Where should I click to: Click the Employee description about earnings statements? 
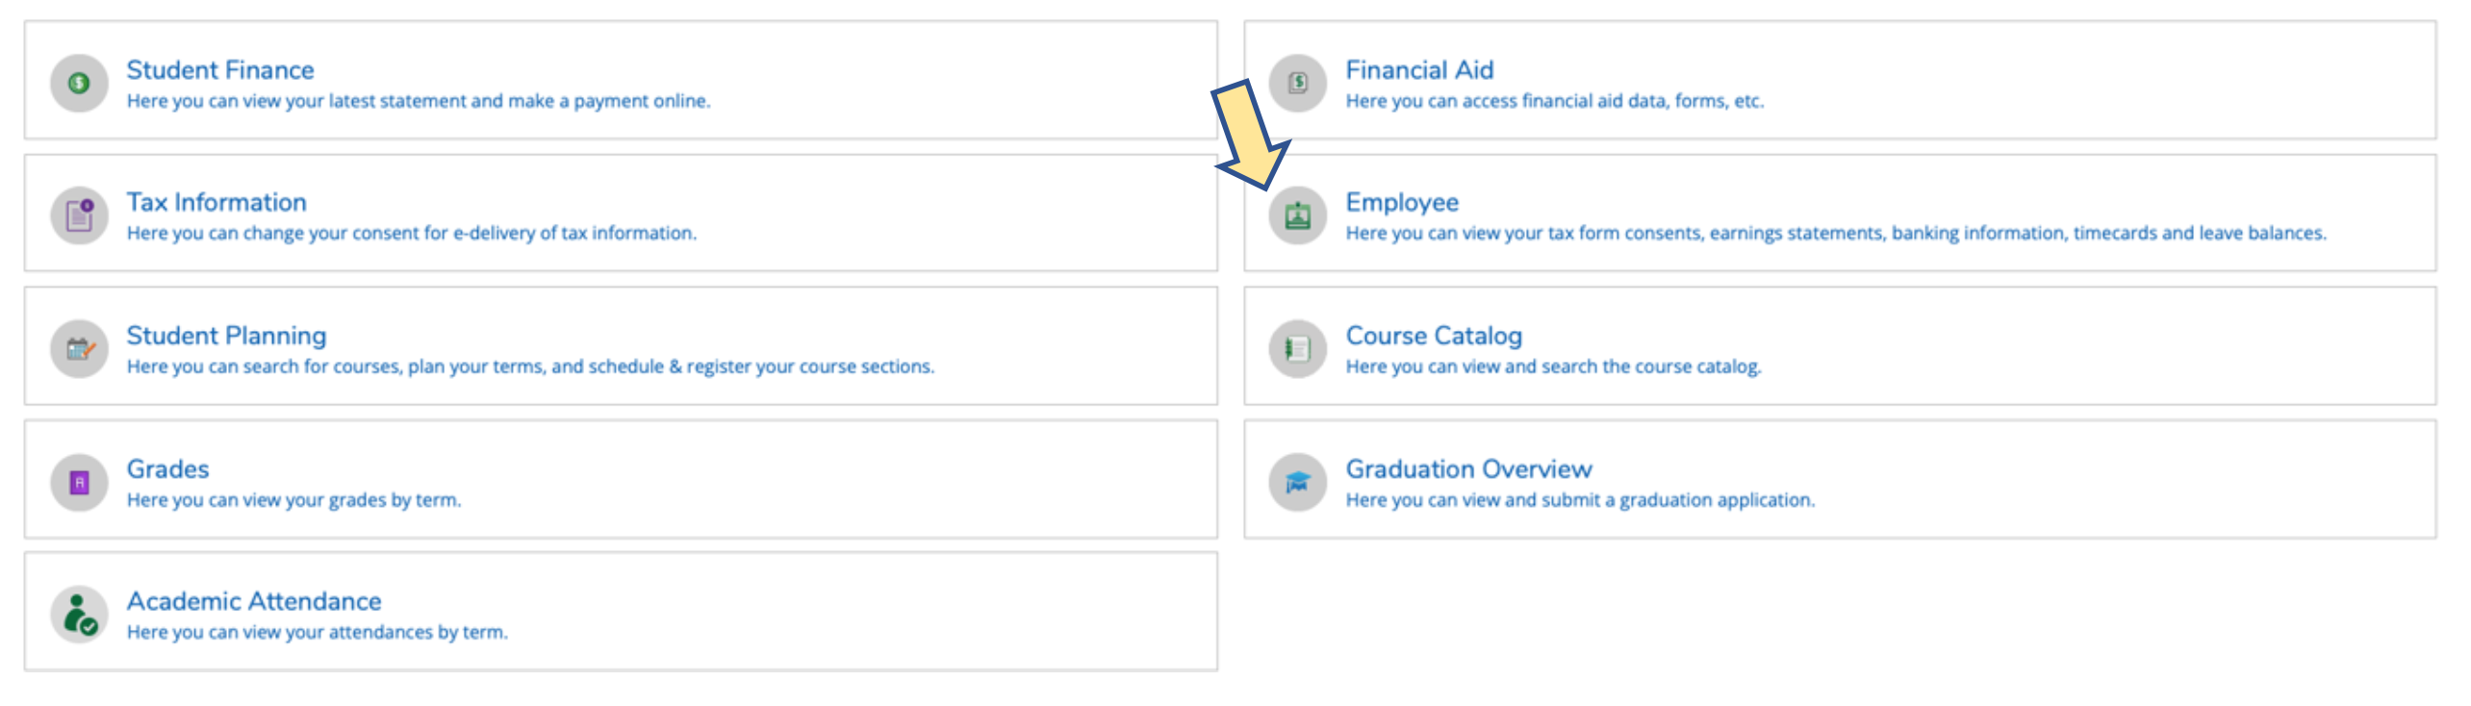[1835, 234]
